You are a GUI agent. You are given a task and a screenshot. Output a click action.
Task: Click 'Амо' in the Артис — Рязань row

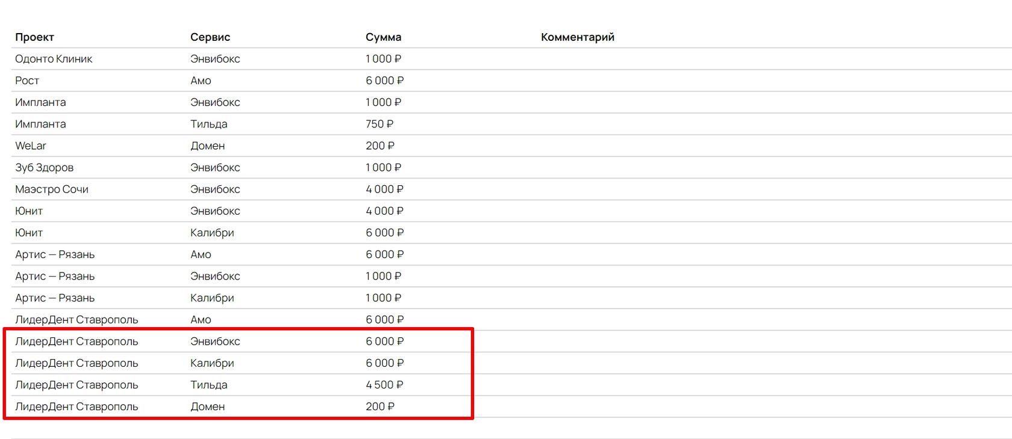(x=201, y=254)
